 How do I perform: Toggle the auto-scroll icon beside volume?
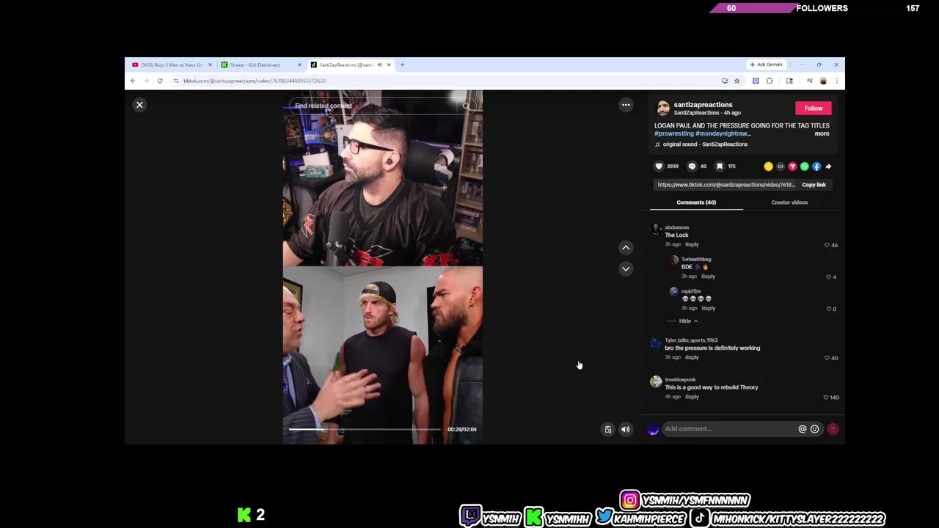[607, 430]
